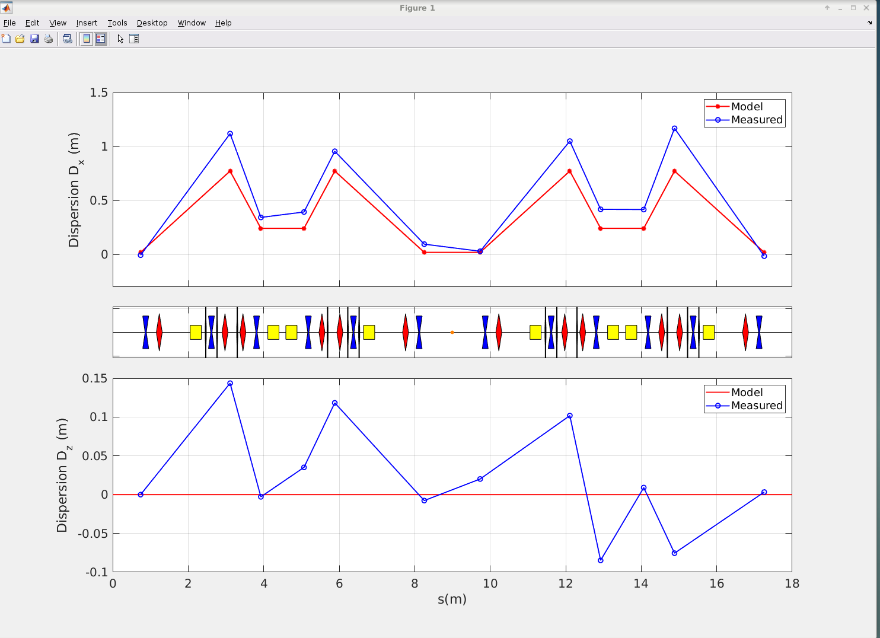Select the first yellow box in the lattice strip
The height and width of the screenshot is (638, 880).
point(196,332)
